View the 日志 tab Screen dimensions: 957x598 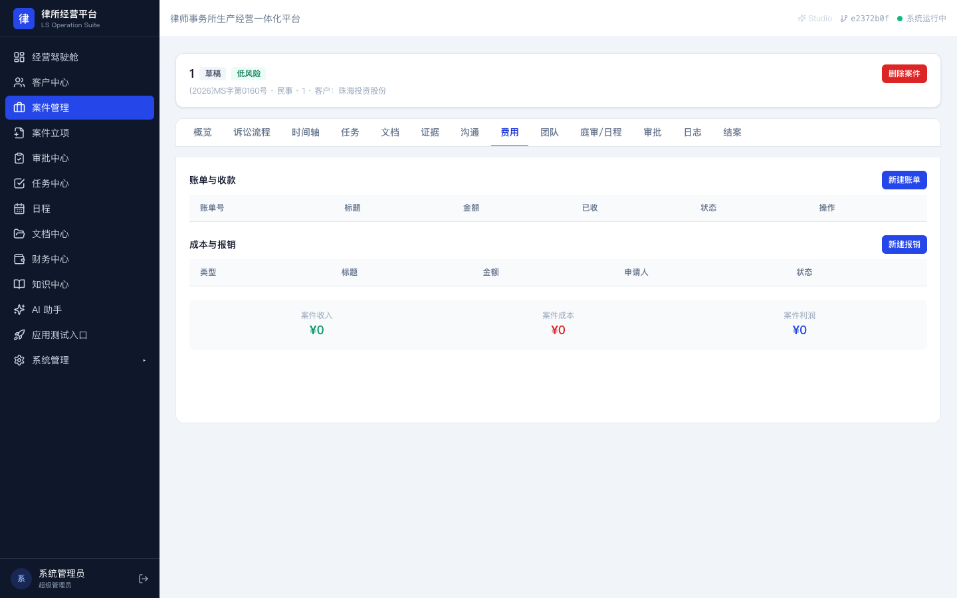click(692, 132)
